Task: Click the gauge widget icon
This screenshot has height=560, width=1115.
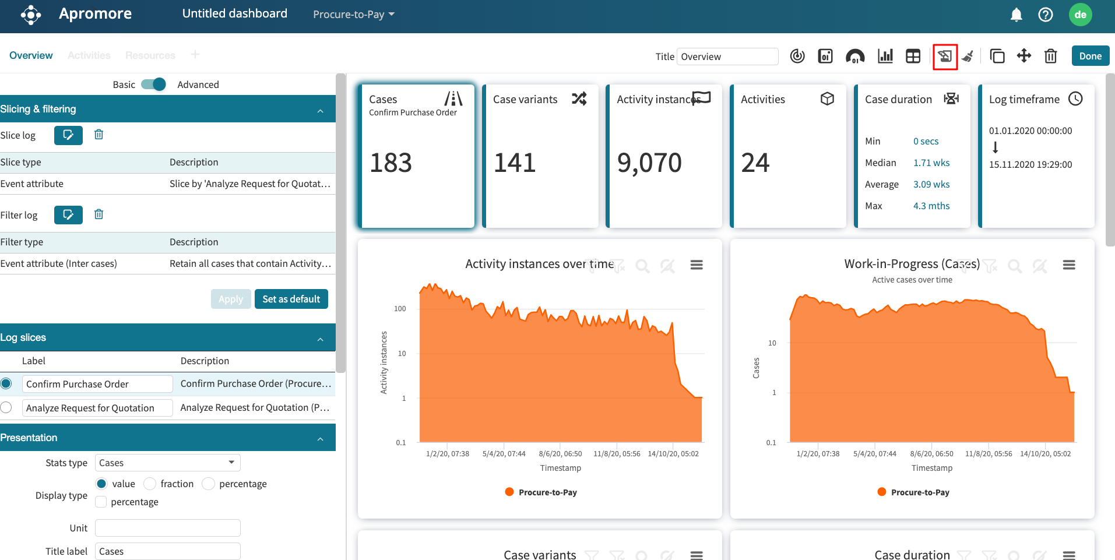Action: coord(854,57)
